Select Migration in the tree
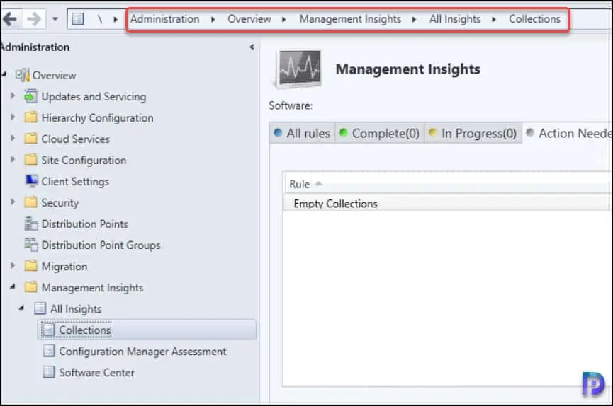Screen dimensions: 613x406 (64, 267)
